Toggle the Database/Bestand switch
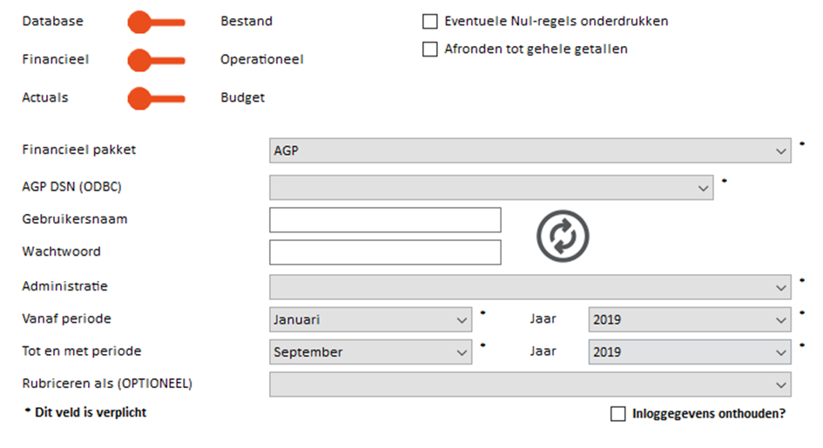823x448 pixels. pyautogui.click(x=157, y=22)
